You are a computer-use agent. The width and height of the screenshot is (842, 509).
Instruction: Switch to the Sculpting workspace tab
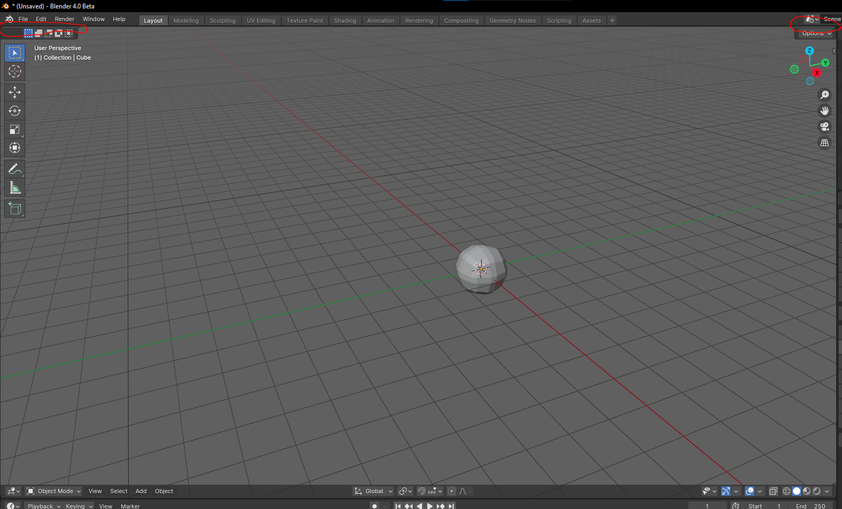(x=223, y=21)
